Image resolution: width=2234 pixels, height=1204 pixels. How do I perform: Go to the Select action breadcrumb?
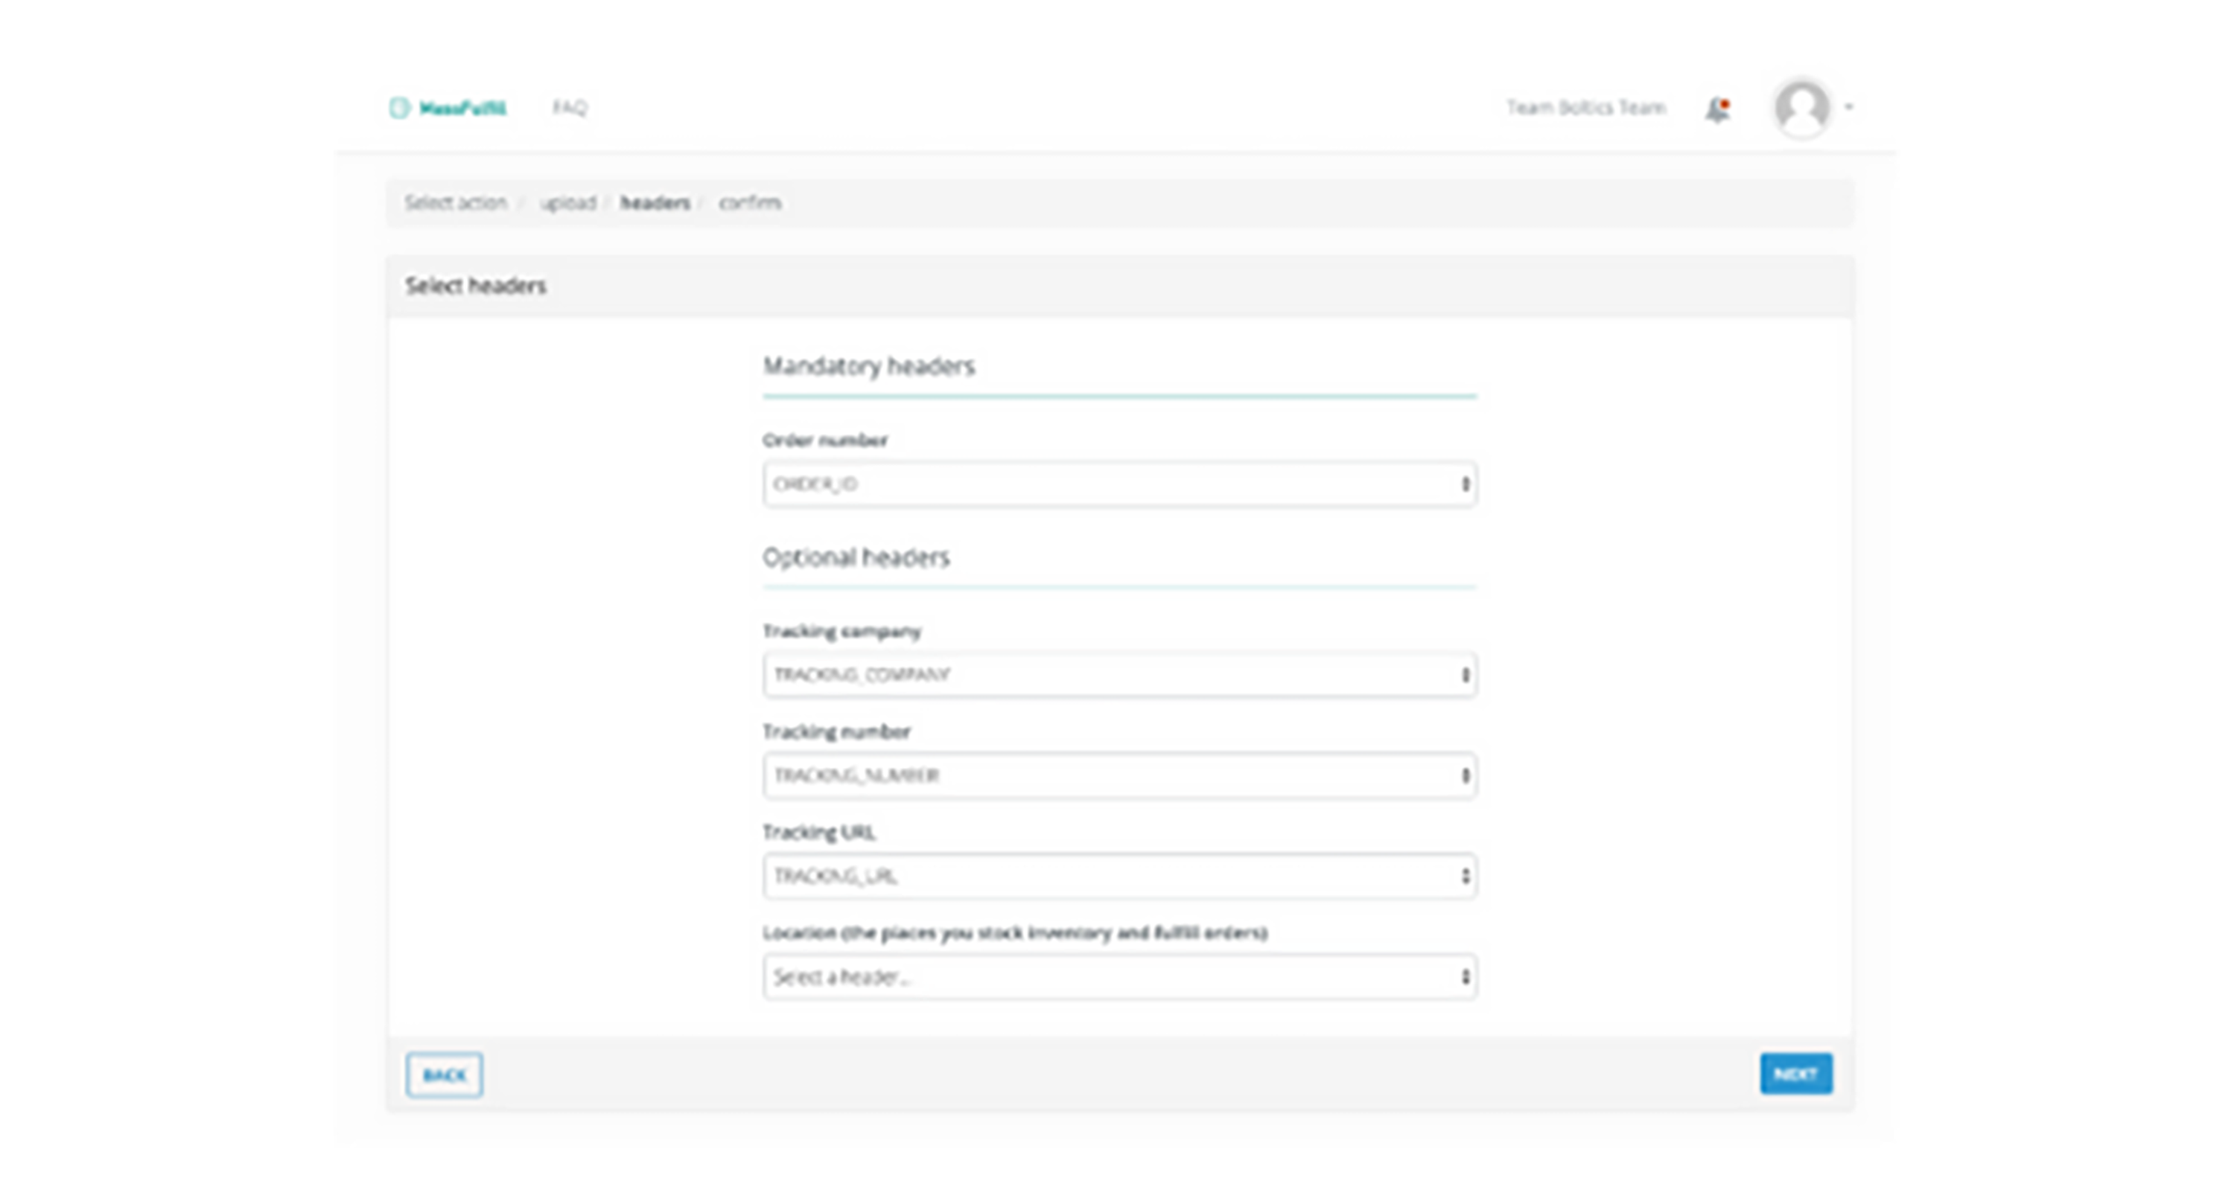(x=455, y=203)
